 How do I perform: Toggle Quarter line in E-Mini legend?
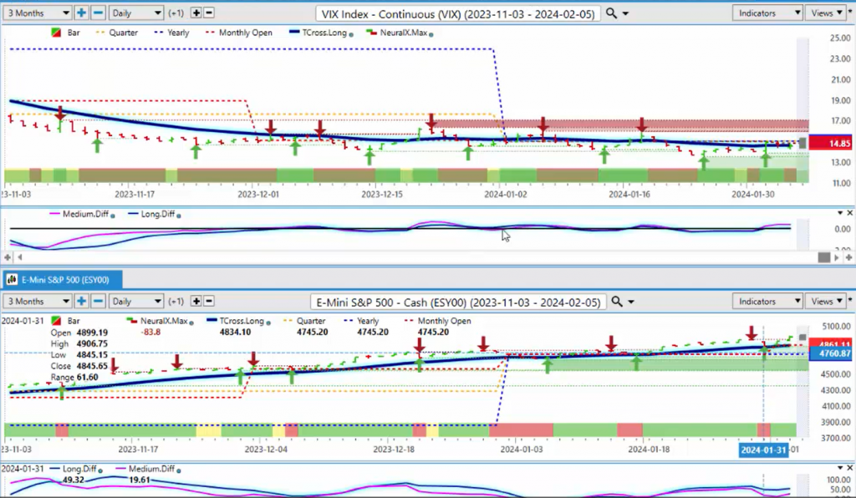[304, 321]
